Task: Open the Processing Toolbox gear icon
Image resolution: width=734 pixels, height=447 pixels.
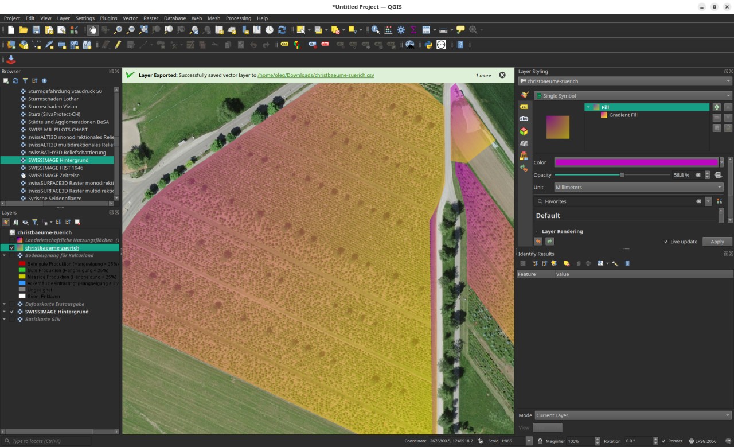Action: click(401, 30)
